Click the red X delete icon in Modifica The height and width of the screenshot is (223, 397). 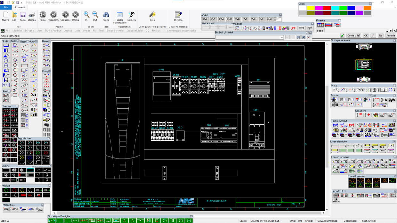293,28
